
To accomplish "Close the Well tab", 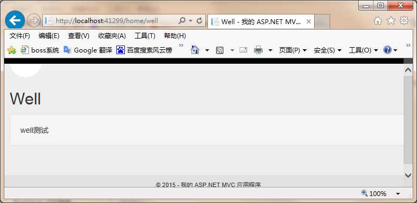I will click(309, 22).
